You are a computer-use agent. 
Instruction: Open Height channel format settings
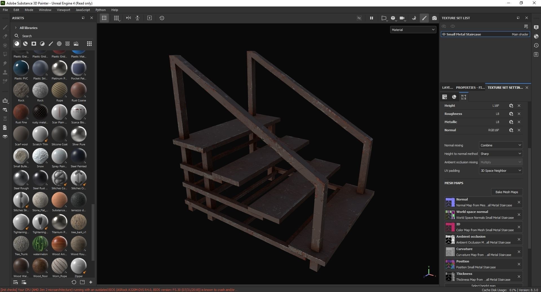pos(511,106)
